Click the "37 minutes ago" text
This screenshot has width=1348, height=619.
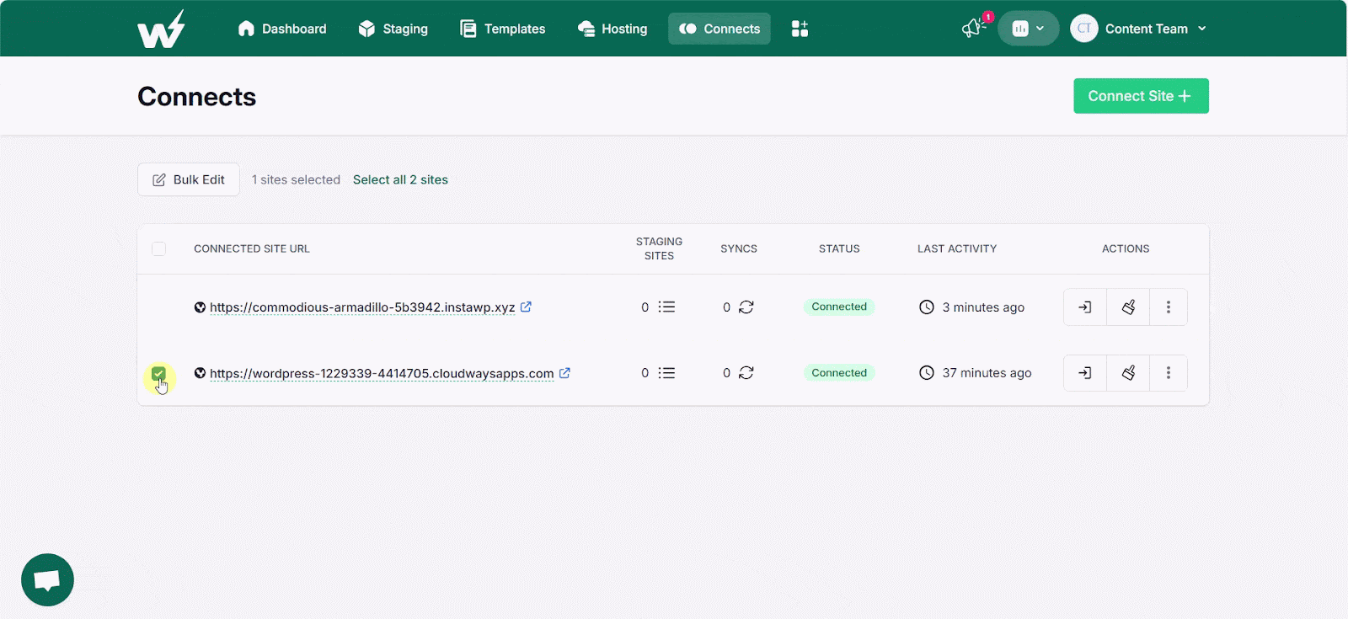click(987, 373)
